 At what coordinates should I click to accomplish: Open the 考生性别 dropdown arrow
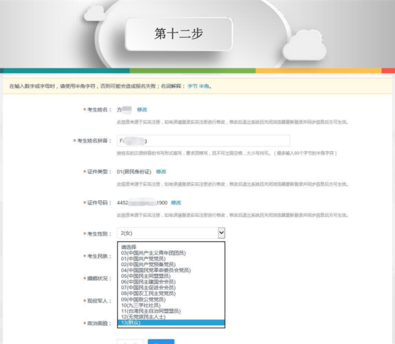point(221,233)
